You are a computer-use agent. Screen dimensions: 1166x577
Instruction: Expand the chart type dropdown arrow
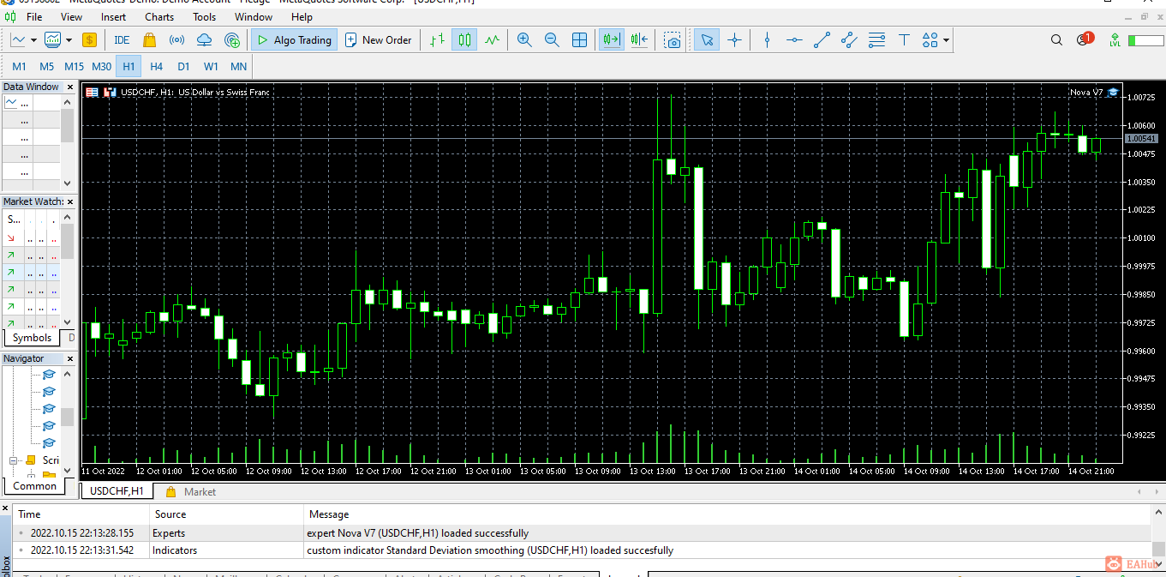coord(33,39)
